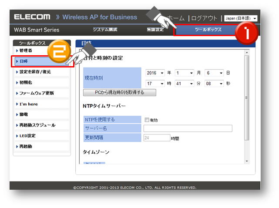The width and height of the screenshot is (279, 208).
Task: Click the arrow icon beside 管理者
Action: click(17, 51)
